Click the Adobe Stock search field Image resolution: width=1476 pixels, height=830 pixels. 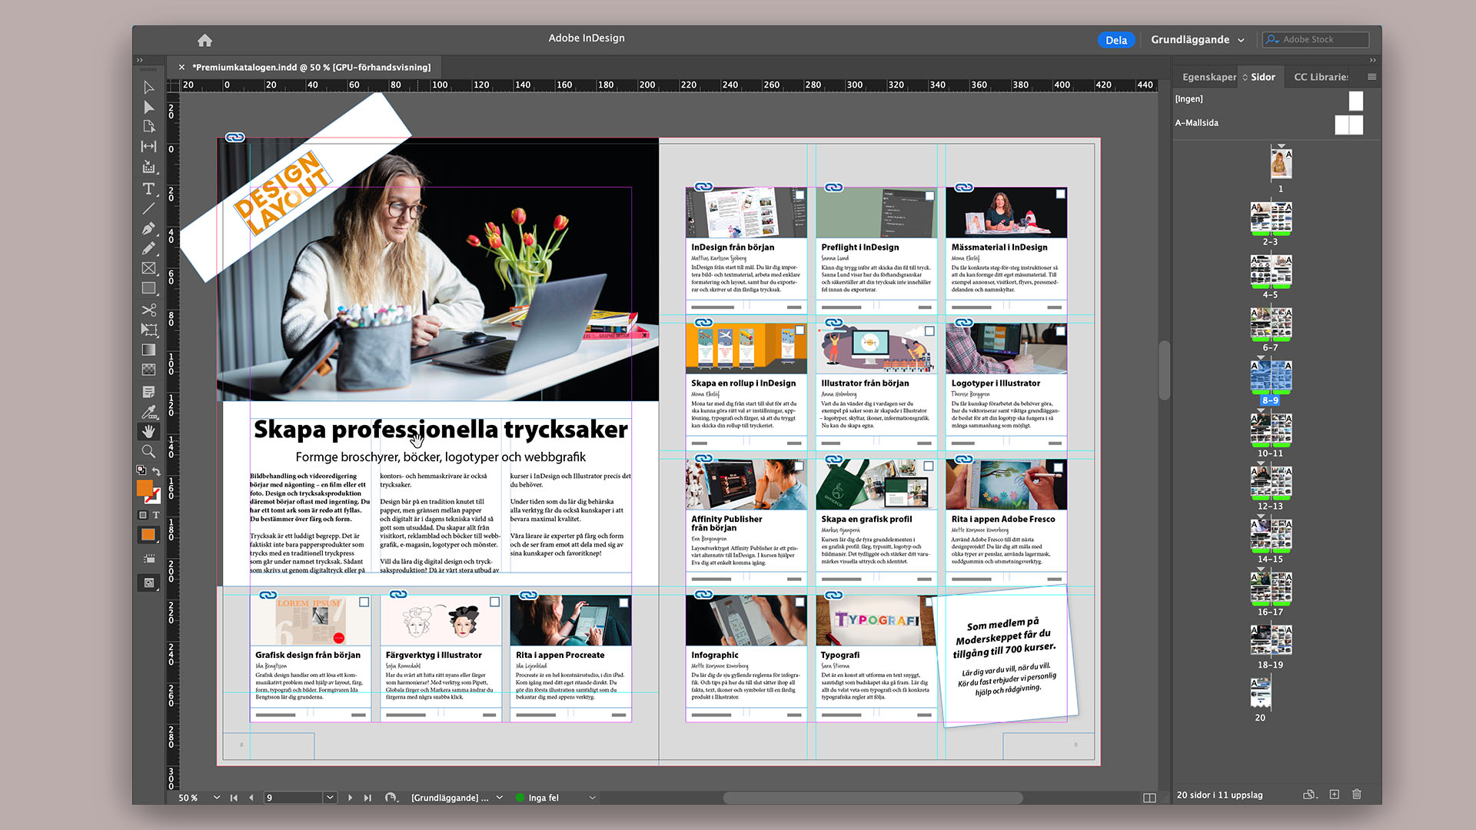pos(1315,39)
